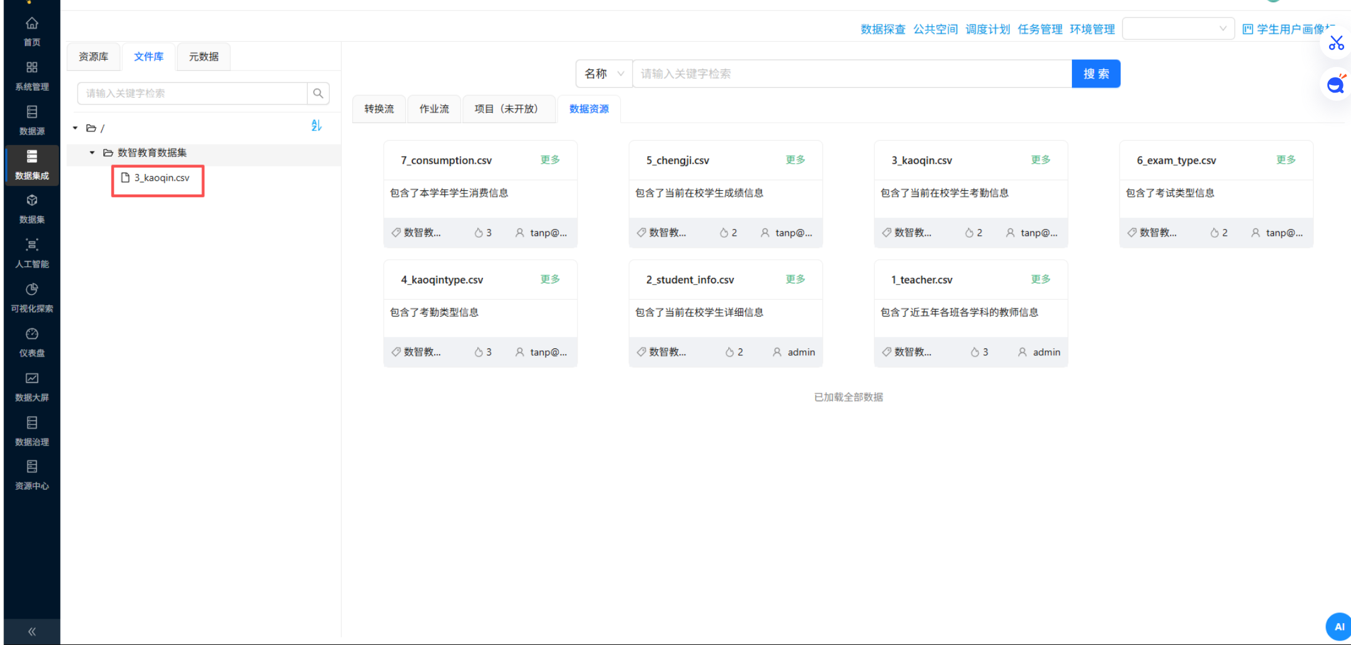Open the 数据探查 top link

[x=883, y=29]
